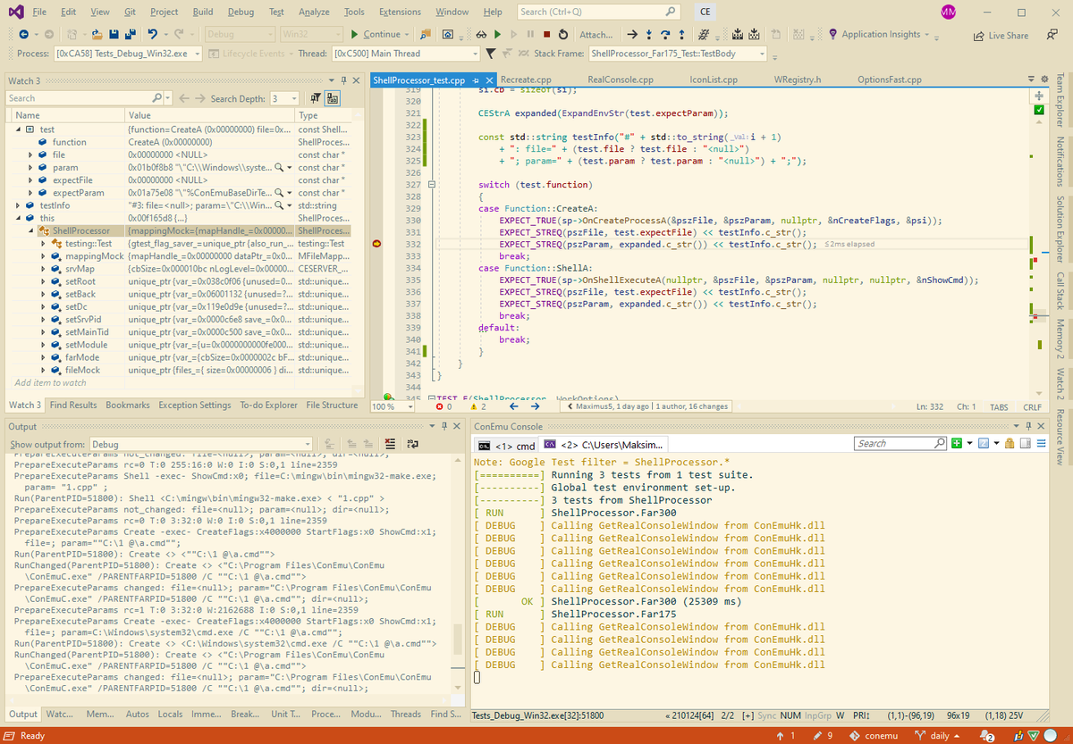This screenshot has height=744, width=1073.
Task: Open the Win32 platform dropdown
Action: coord(309,35)
